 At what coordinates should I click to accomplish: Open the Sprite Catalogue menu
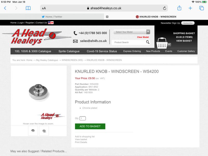point(69,51)
